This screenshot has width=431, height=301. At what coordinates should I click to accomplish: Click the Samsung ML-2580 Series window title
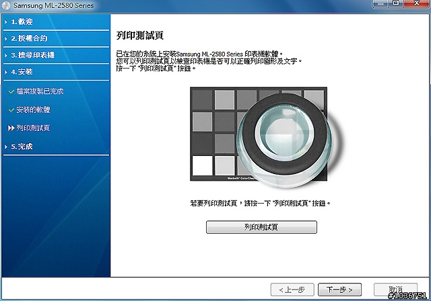click(54, 5)
